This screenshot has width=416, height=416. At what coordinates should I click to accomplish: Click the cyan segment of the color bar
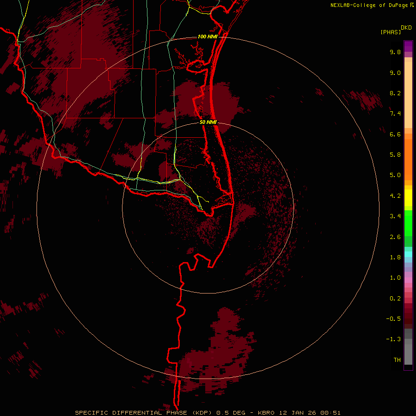(408, 254)
